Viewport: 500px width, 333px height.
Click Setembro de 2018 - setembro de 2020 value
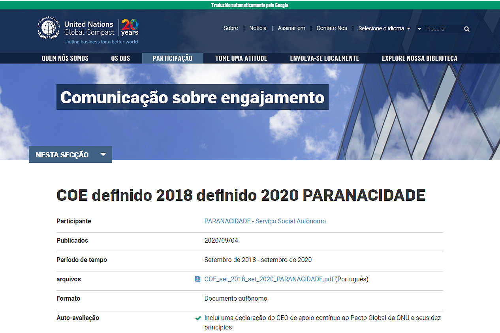click(258, 260)
